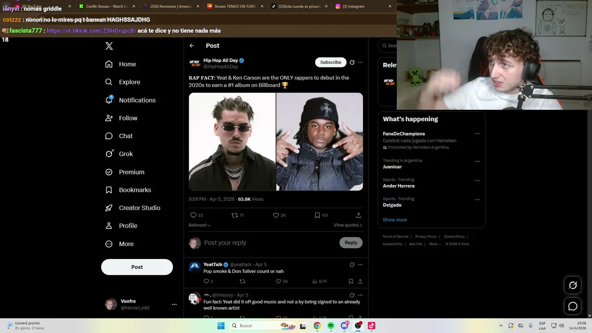Image resolution: width=592 pixels, height=333 pixels.
Task: Click the Subscribe button
Action: (331, 62)
